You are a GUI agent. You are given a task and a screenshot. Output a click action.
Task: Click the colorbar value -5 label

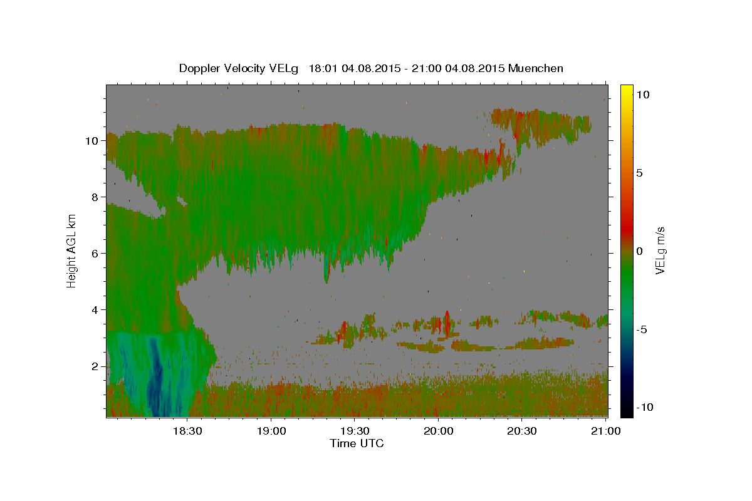pyautogui.click(x=642, y=329)
